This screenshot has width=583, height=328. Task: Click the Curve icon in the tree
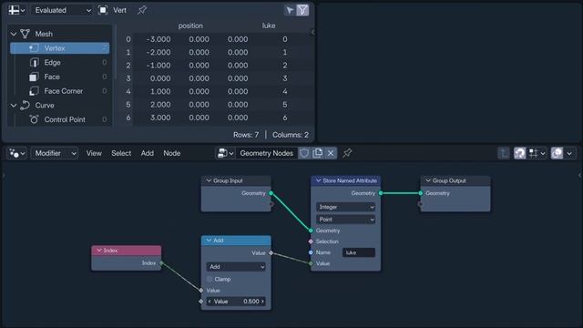(25, 106)
